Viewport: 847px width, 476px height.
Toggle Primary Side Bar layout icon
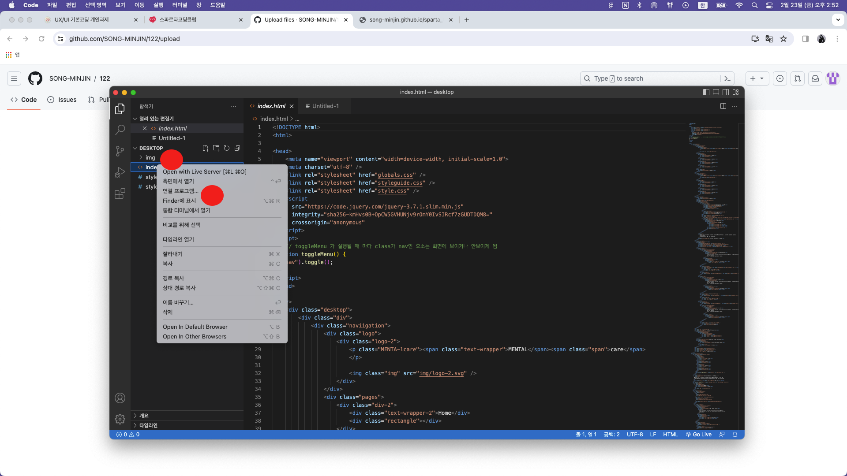click(x=706, y=92)
